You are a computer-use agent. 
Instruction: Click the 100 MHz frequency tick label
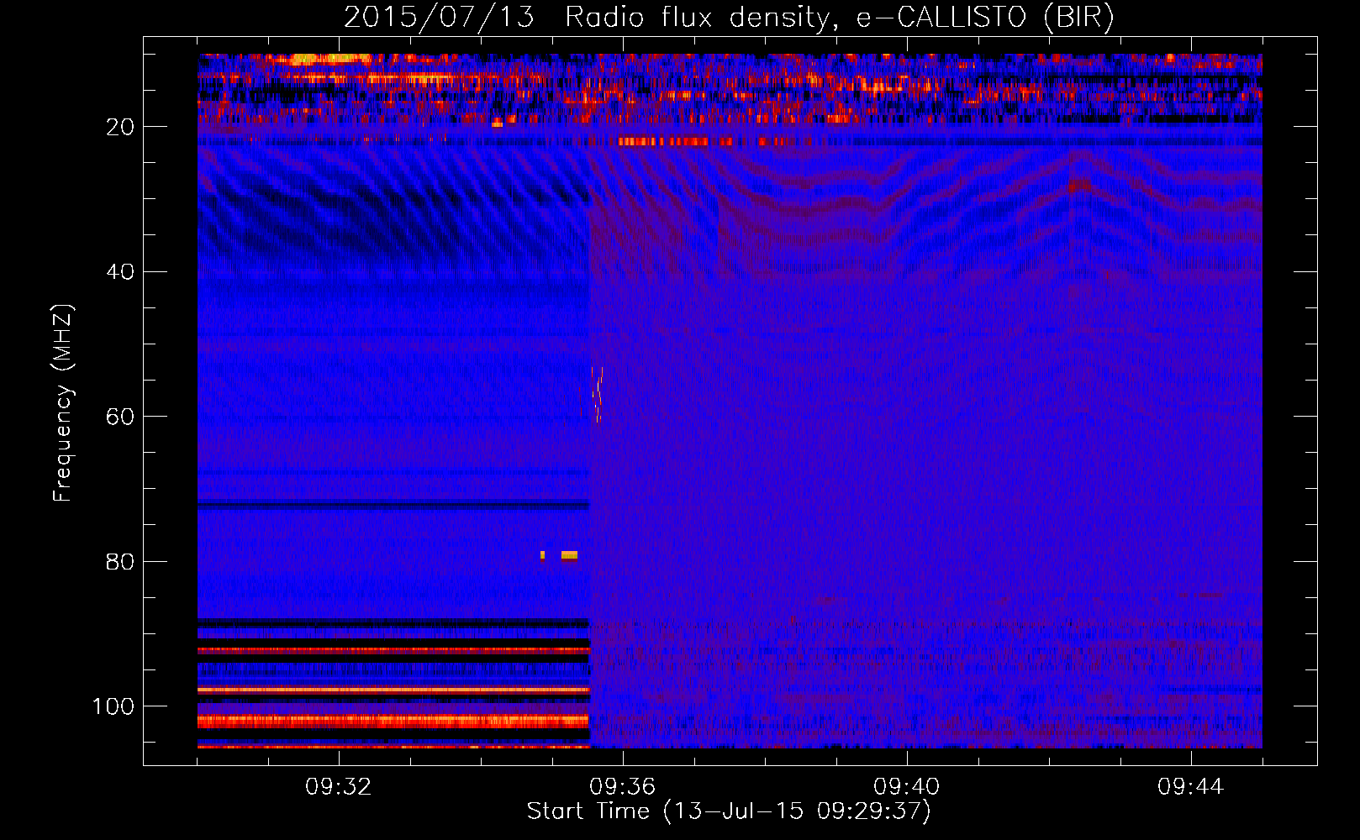pyautogui.click(x=113, y=706)
